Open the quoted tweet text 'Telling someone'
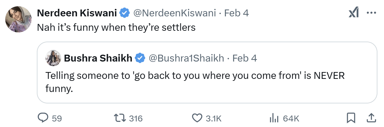 pyautogui.click(x=195, y=82)
